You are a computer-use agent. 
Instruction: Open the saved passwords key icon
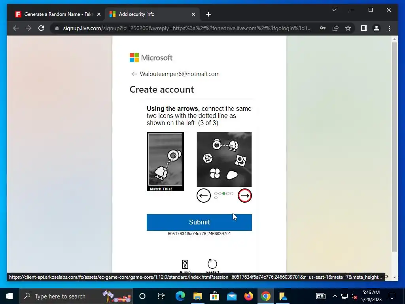pyautogui.click(x=323, y=28)
